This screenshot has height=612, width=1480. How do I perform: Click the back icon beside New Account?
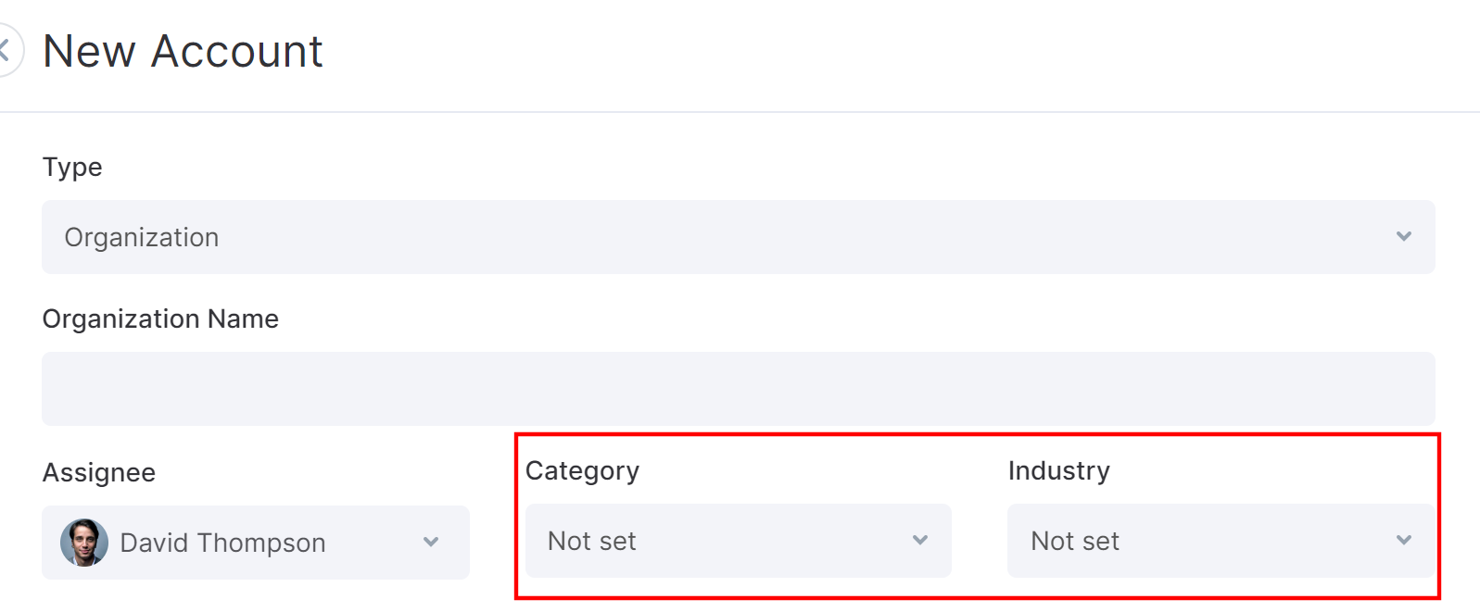7,50
